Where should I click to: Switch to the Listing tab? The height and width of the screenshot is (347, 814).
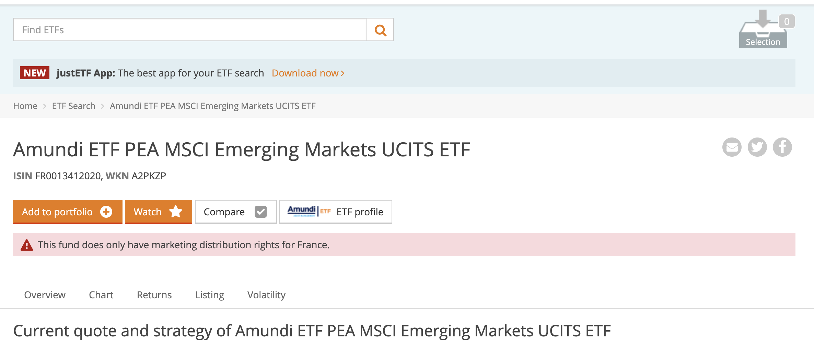coord(209,295)
